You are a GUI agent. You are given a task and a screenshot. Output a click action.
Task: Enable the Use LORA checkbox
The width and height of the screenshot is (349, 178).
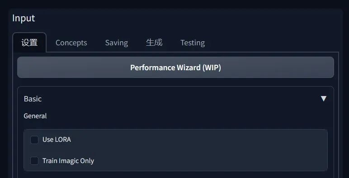(34, 140)
